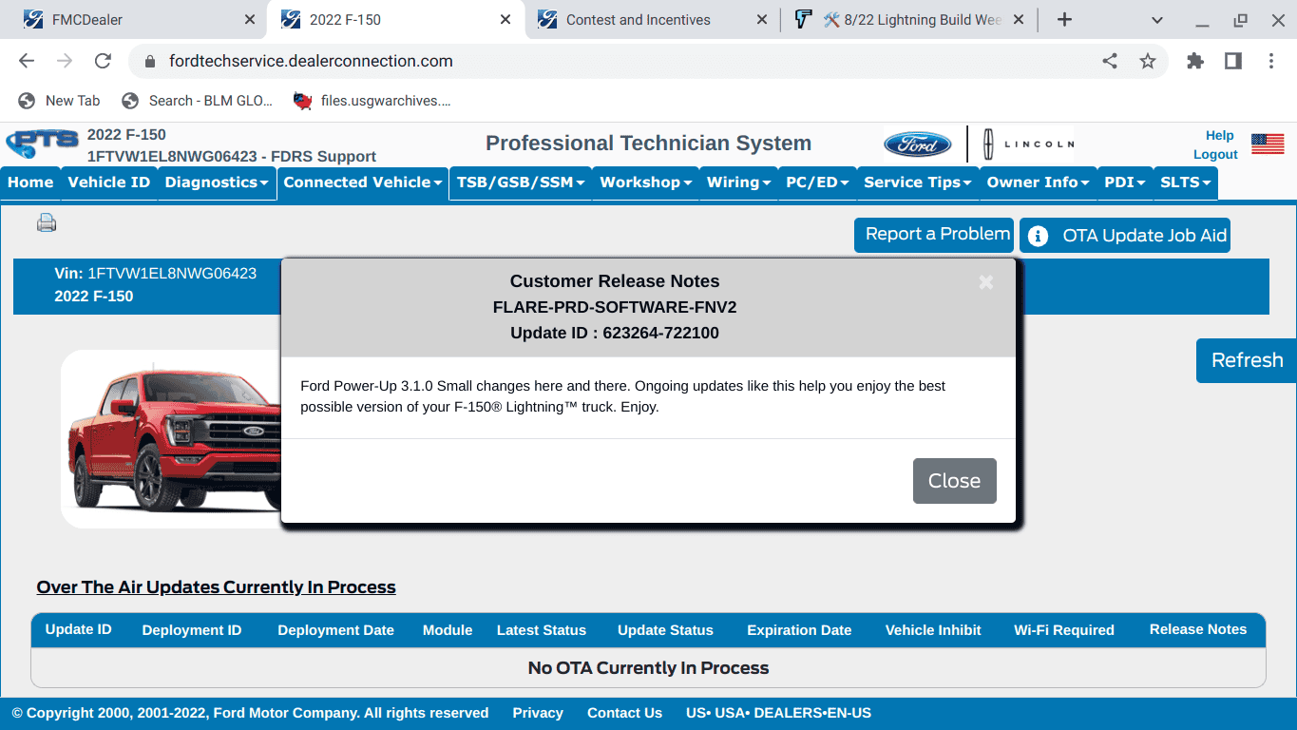1297x730 pixels.
Task: Click the US flag language icon
Action: click(x=1267, y=144)
